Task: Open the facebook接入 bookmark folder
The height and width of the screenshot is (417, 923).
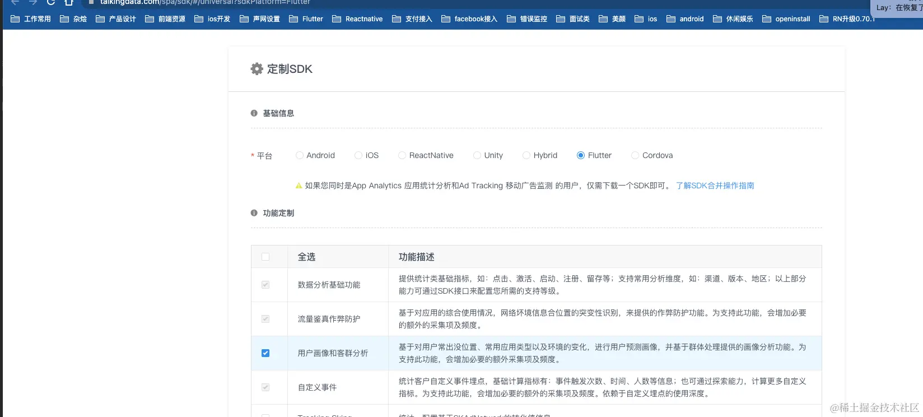Action: pos(469,19)
